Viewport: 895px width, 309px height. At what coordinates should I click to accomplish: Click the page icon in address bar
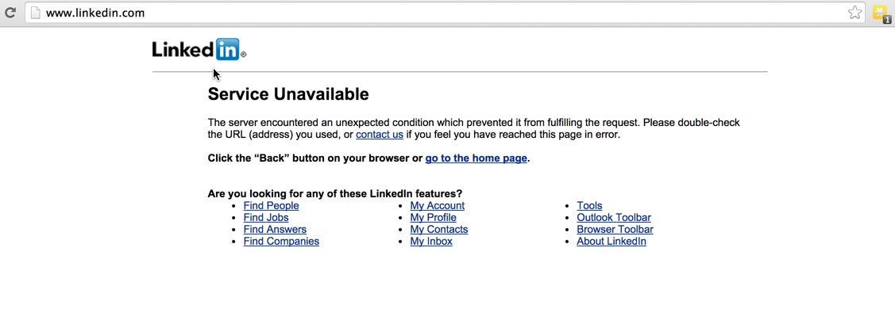tap(36, 13)
